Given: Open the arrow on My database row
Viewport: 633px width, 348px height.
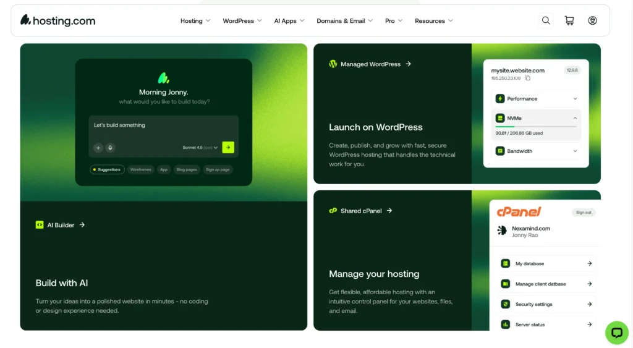Looking at the screenshot, I should coord(589,263).
